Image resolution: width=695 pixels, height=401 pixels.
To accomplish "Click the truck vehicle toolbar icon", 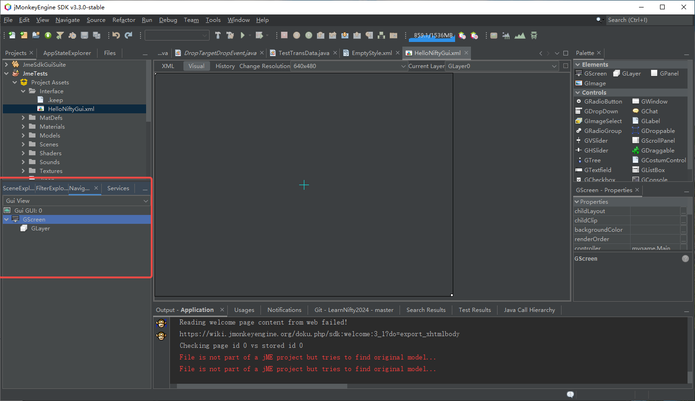I will point(534,35).
